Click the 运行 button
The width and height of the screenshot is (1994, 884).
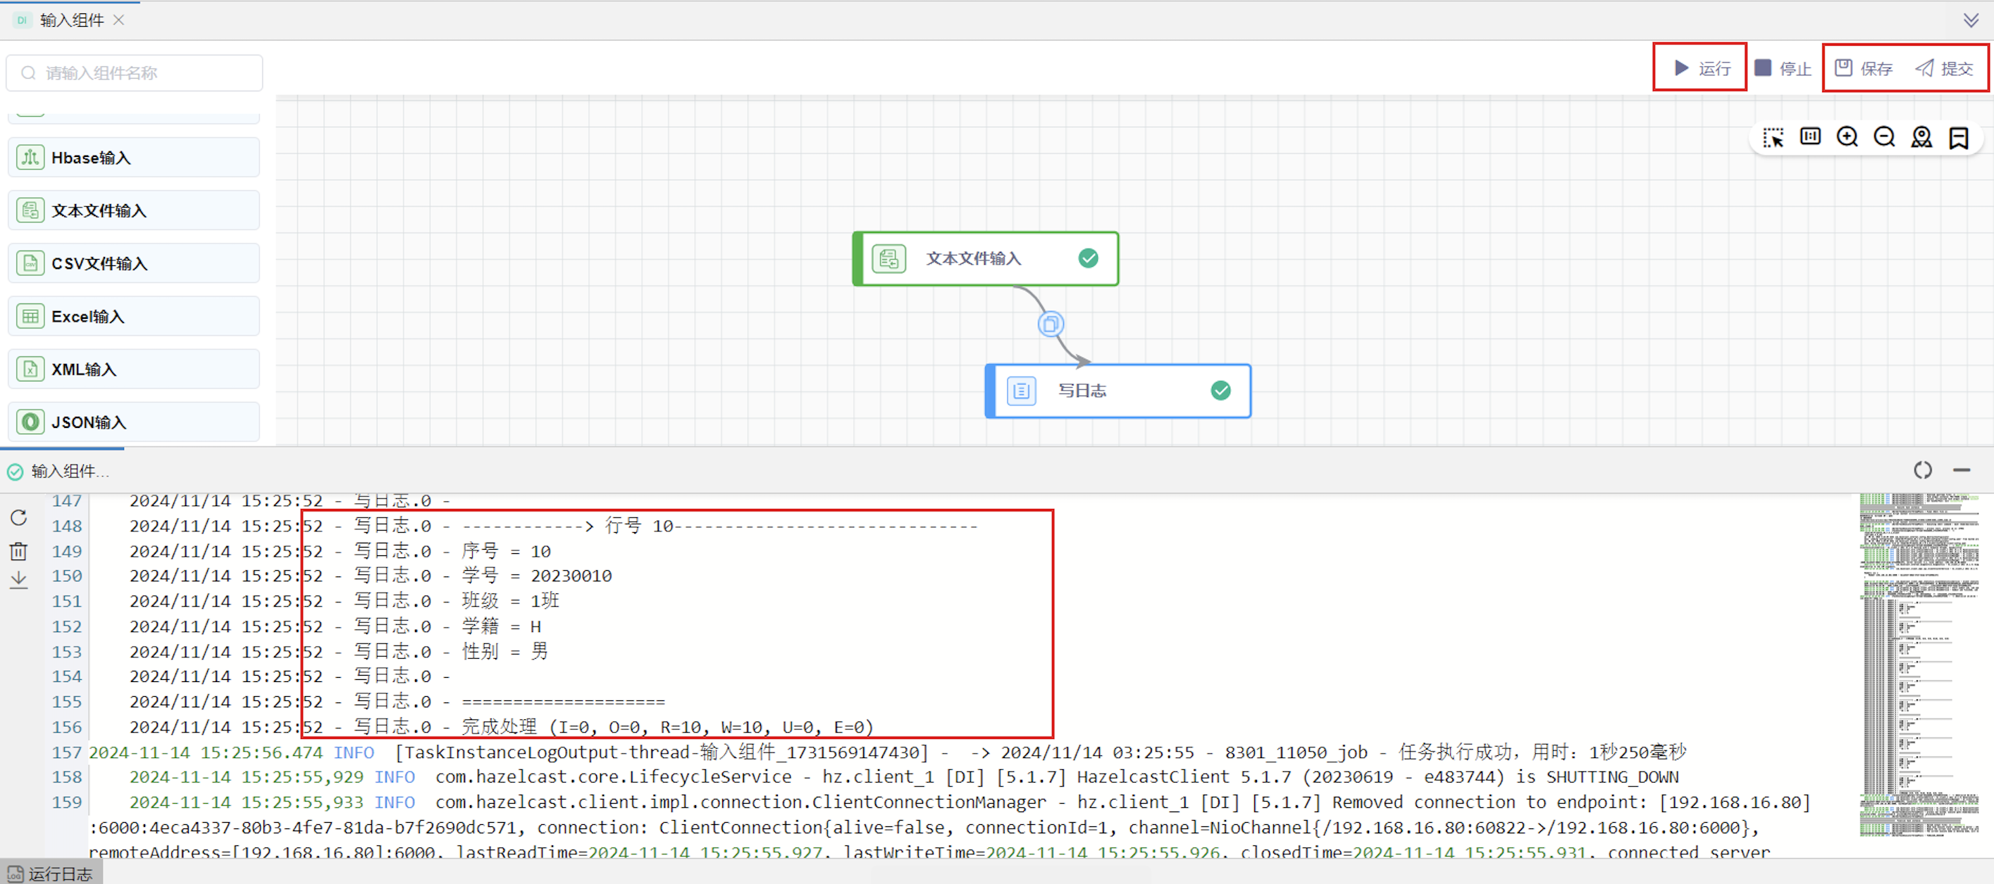1702,68
